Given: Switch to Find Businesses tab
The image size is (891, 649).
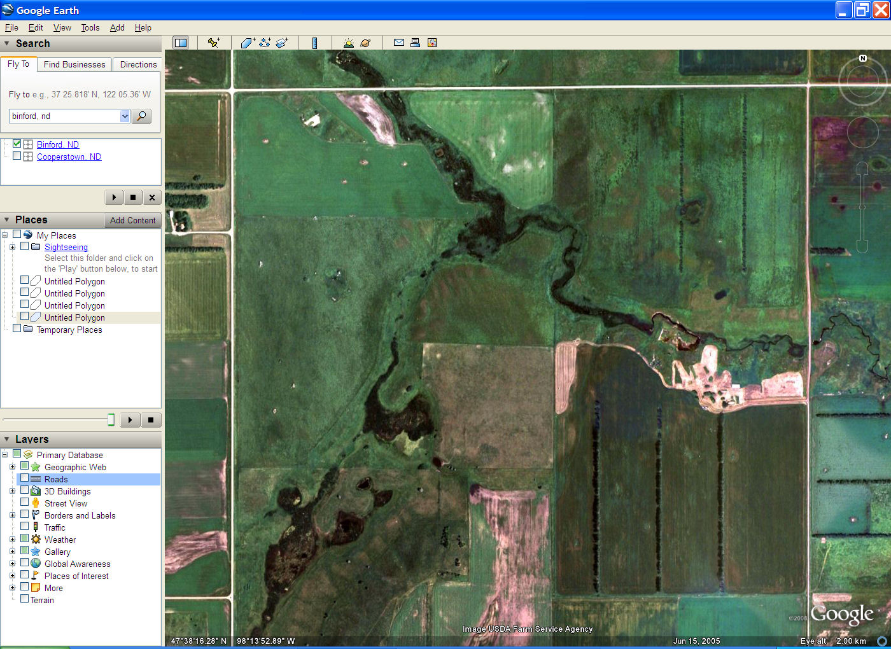Looking at the screenshot, I should (x=74, y=64).
